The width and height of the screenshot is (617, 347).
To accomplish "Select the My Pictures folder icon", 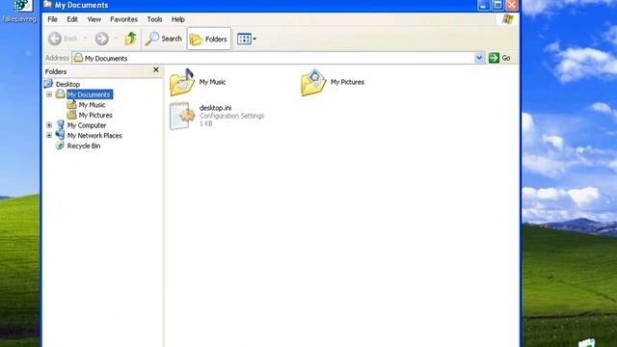I will (x=313, y=82).
